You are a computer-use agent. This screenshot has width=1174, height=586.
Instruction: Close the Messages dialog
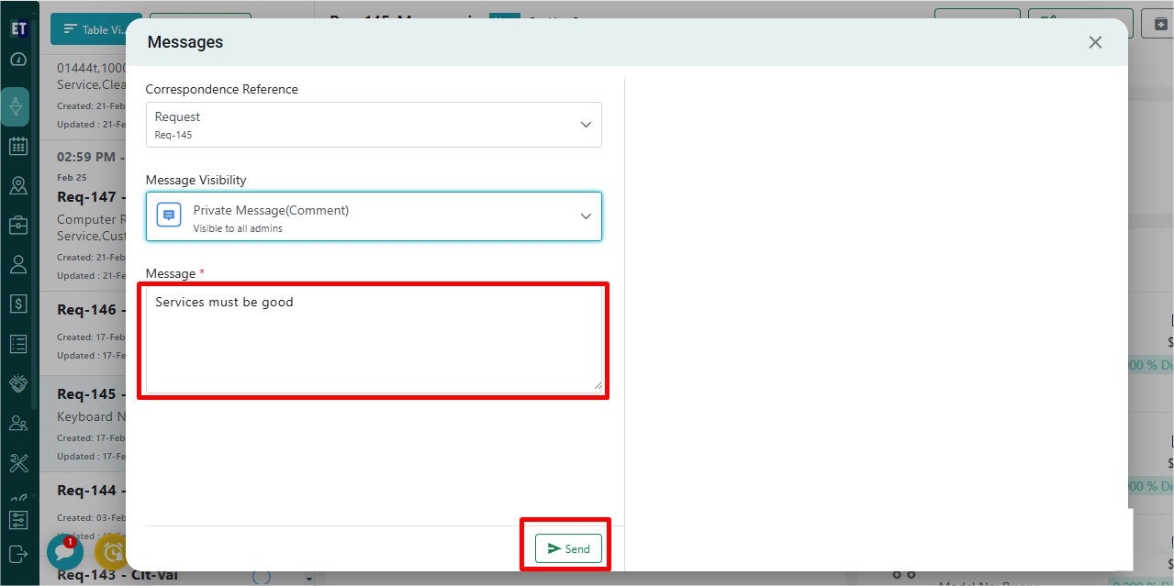[x=1095, y=42]
